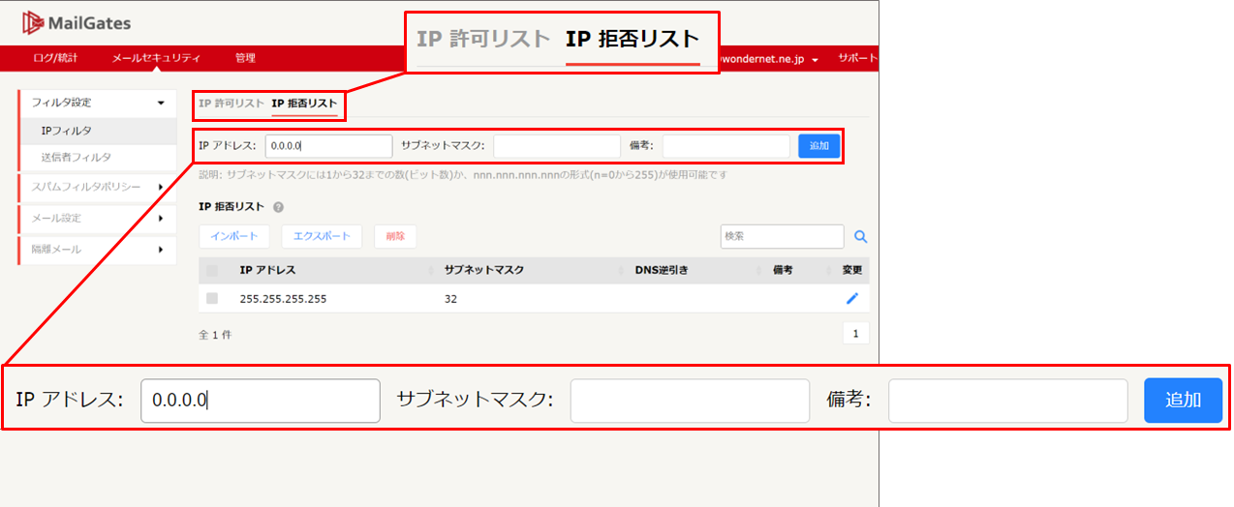The image size is (1234, 507).
Task: Open the help icon beside IP 拒否リスト heading
Action: pyautogui.click(x=279, y=207)
